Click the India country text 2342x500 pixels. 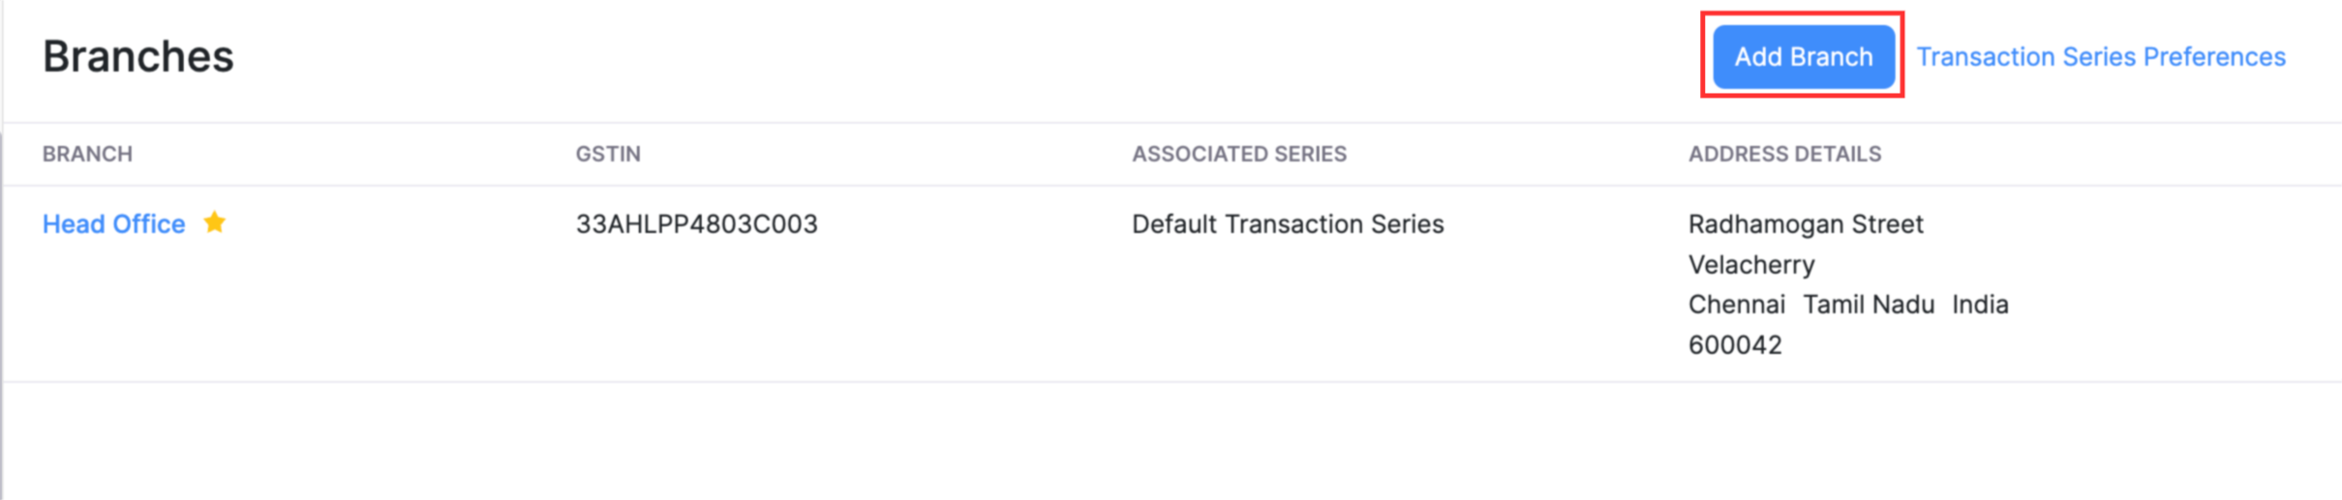pyautogui.click(x=1979, y=305)
